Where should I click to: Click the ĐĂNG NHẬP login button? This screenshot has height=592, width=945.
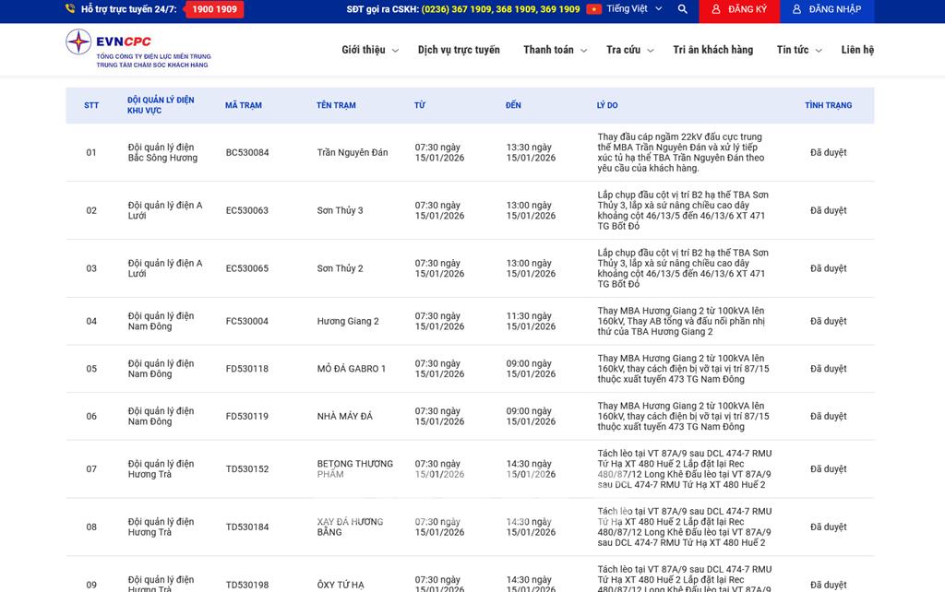[826, 9]
